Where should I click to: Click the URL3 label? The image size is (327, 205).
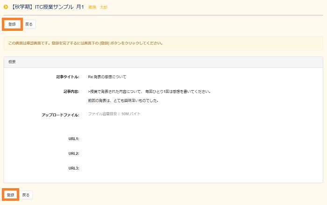coord(74,168)
